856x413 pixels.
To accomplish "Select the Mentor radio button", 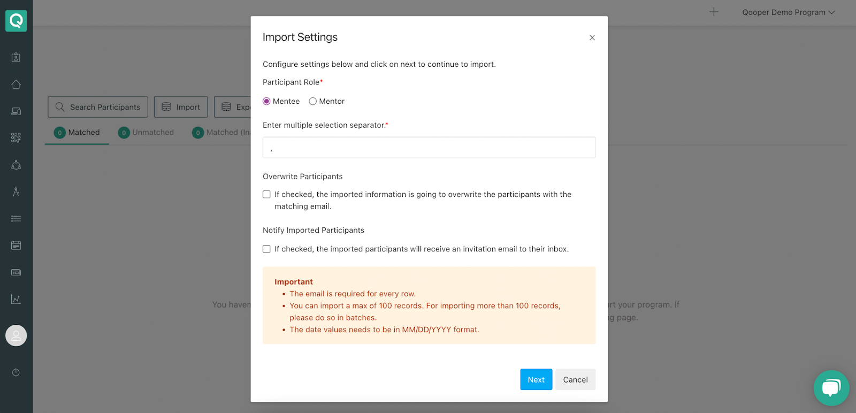I will point(313,101).
